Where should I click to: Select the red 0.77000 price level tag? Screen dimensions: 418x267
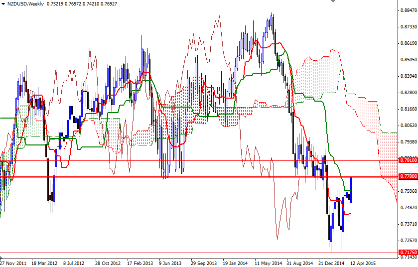[x=409, y=176]
